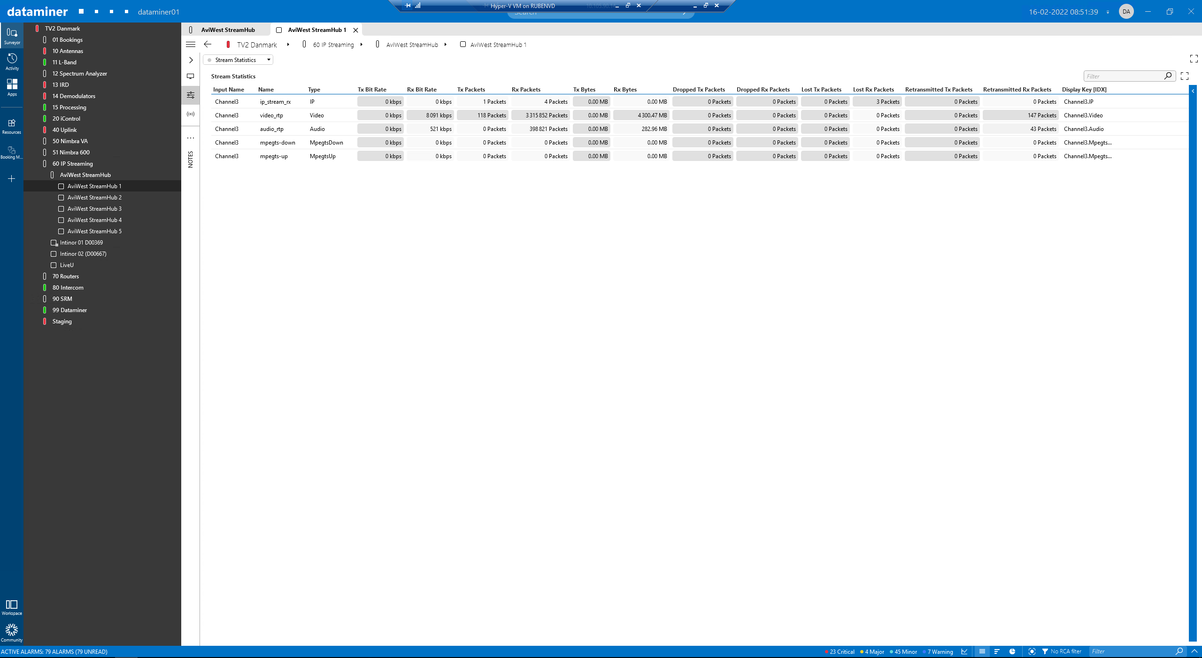The height and width of the screenshot is (658, 1202).
Task: Open the 12 Spectrum Analyzer view
Action: click(x=79, y=74)
